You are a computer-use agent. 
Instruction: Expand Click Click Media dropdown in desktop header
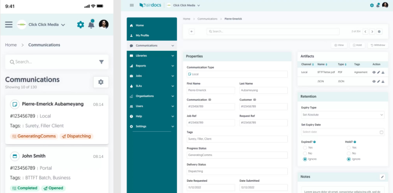click(x=198, y=5)
